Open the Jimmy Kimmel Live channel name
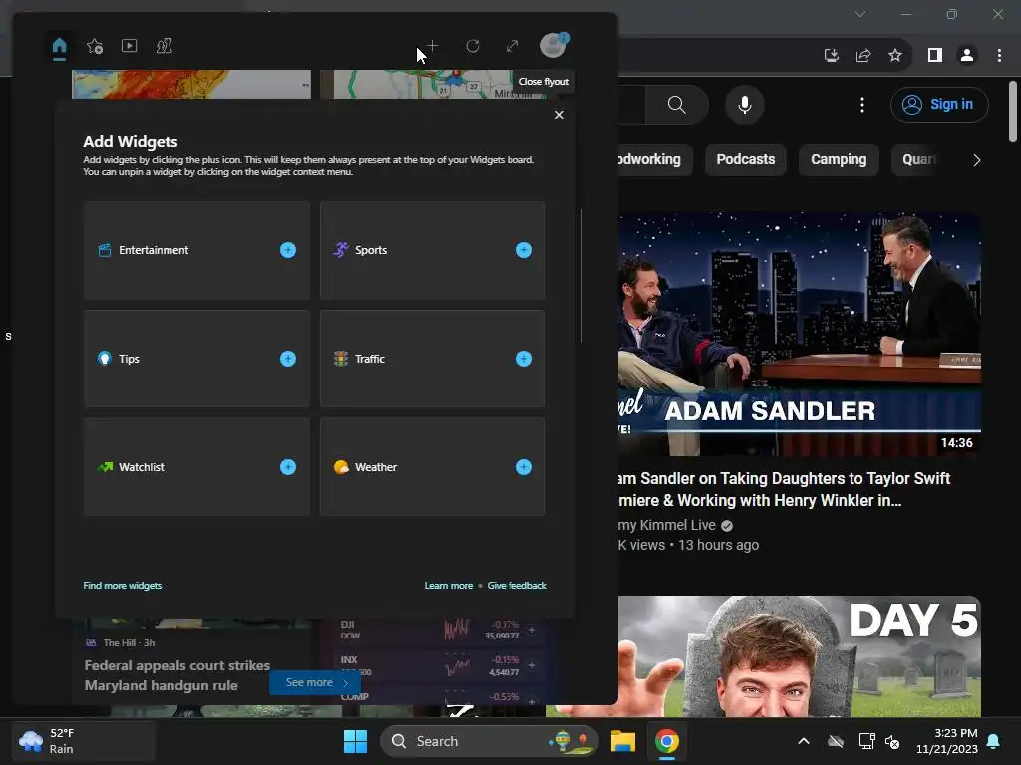1021x765 pixels. click(667, 525)
